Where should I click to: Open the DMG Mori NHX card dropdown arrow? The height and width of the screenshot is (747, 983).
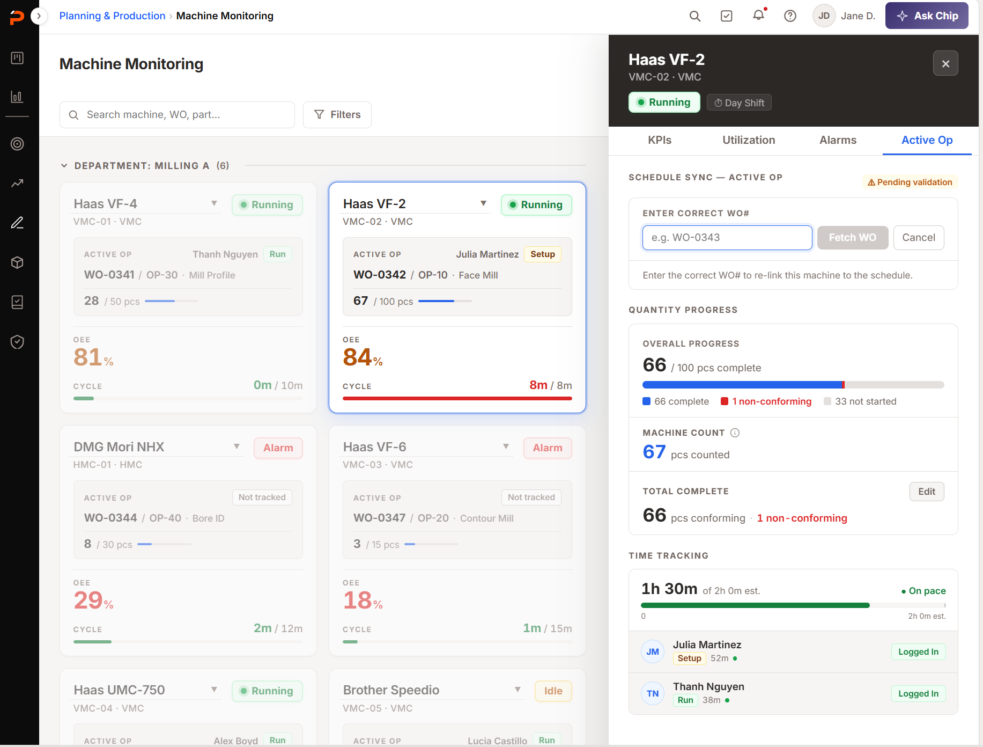(x=236, y=446)
